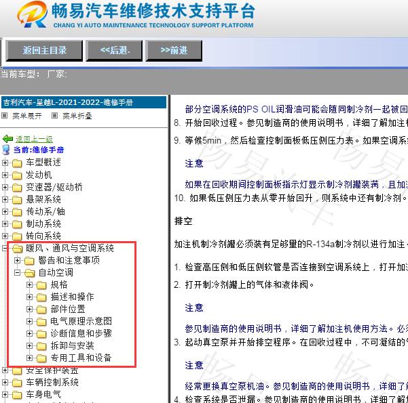Expand the 转向系统 tree node
Screen dimensions: 408x403
5,236
